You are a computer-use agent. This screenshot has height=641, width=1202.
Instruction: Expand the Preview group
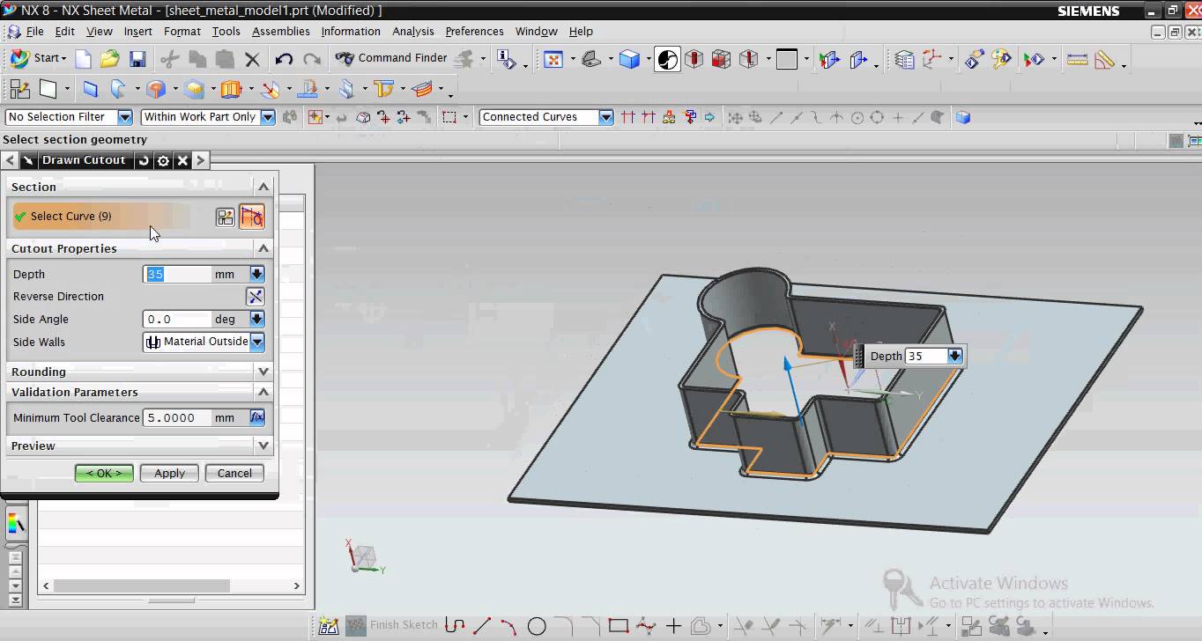(x=263, y=446)
